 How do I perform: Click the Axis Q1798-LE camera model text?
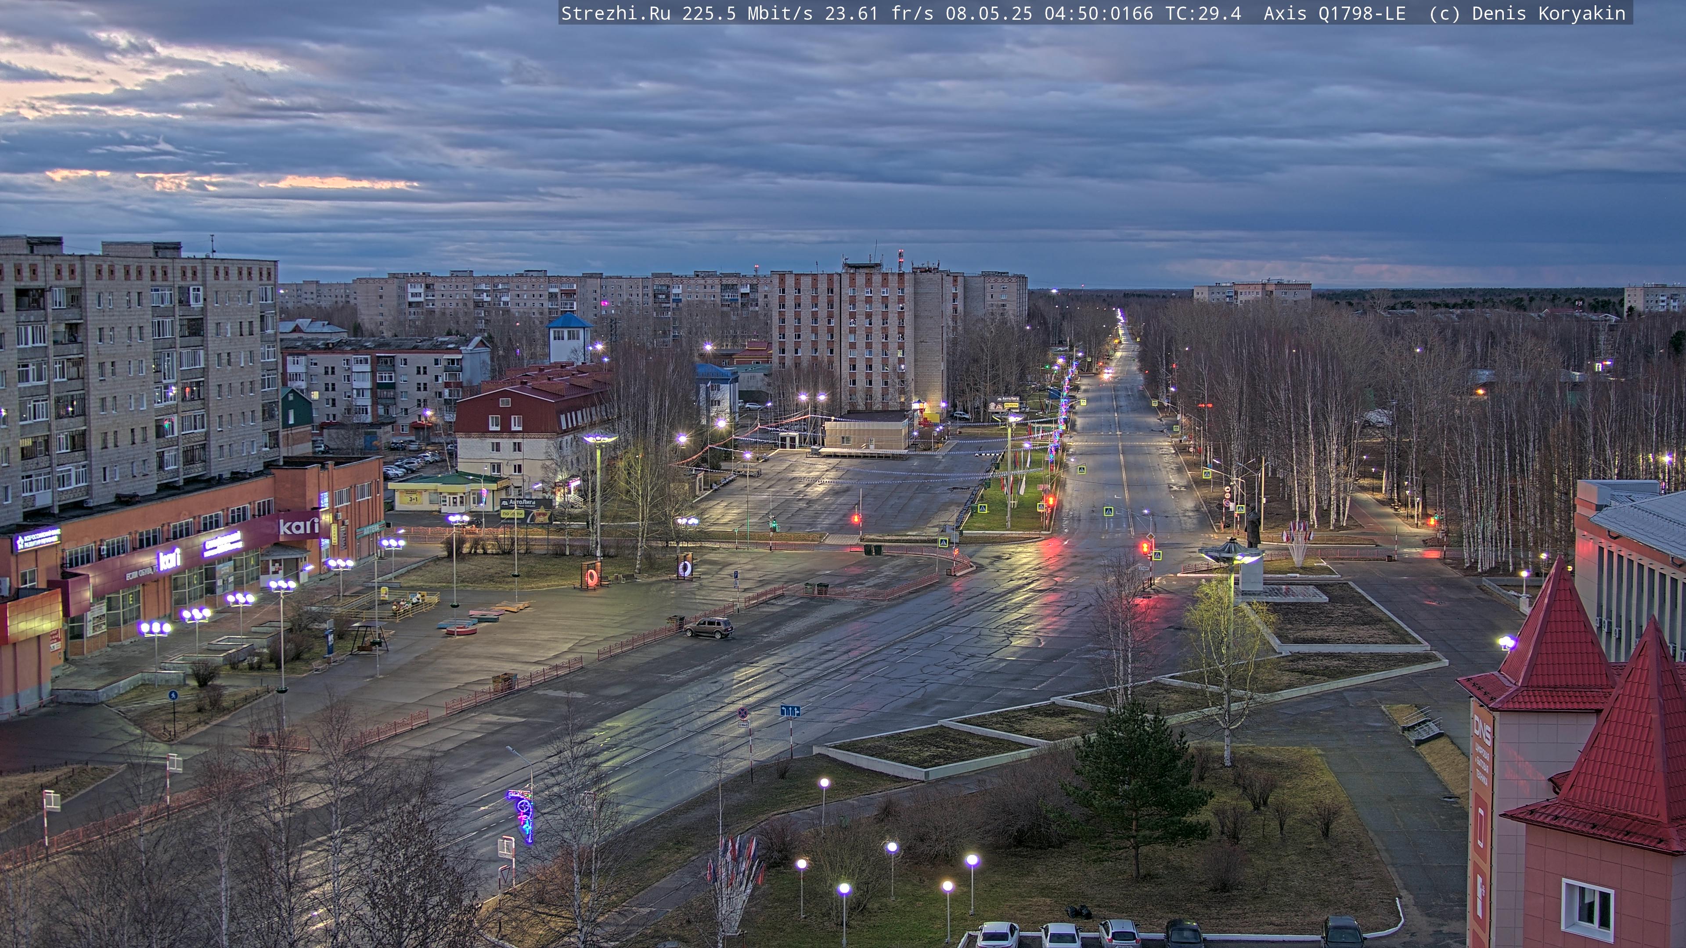coord(1335,13)
